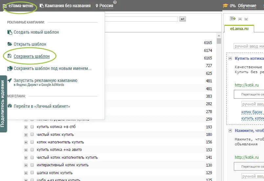The height and width of the screenshot is (181, 264).
Task: Expand the купить котика +на авито row
Action: click(26, 150)
